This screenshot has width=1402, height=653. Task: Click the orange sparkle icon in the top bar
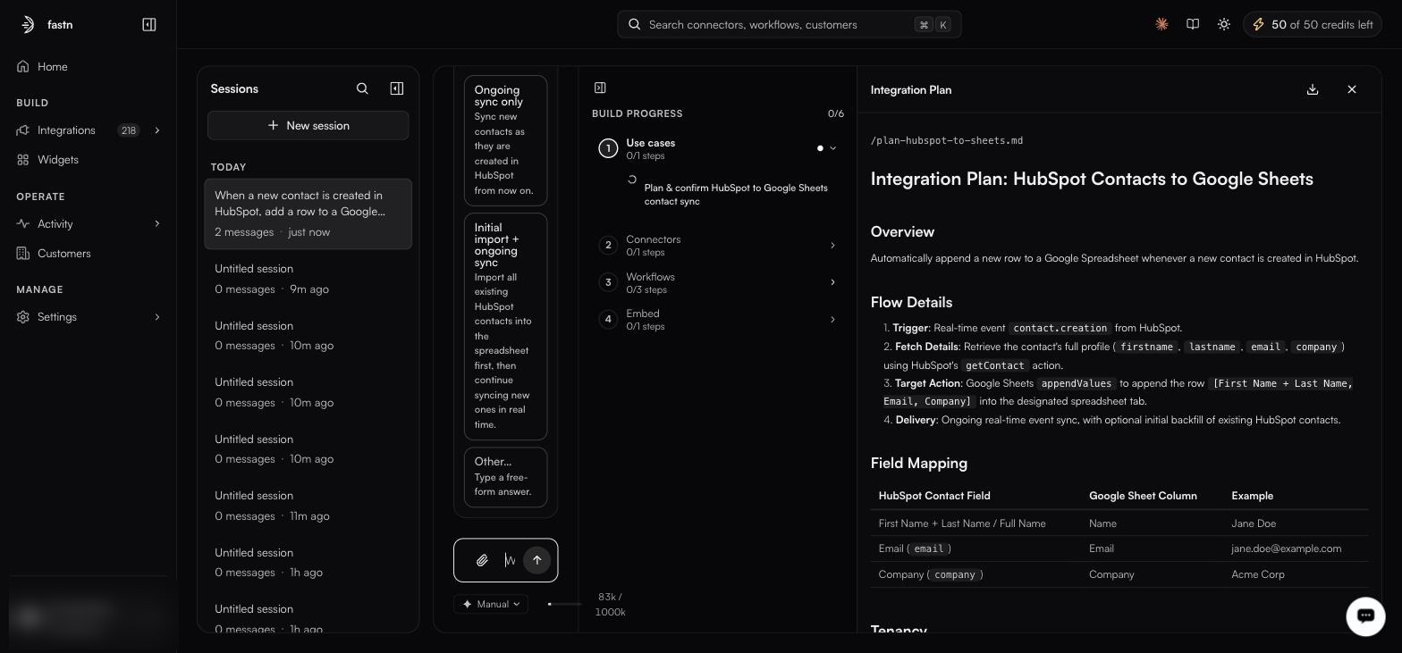tap(1161, 24)
